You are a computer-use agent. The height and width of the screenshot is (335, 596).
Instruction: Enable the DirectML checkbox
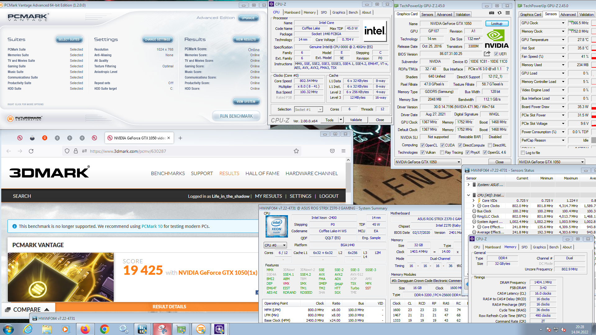point(490,145)
